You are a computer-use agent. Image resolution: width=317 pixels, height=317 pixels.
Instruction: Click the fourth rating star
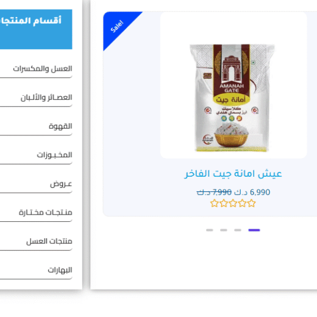(242, 203)
